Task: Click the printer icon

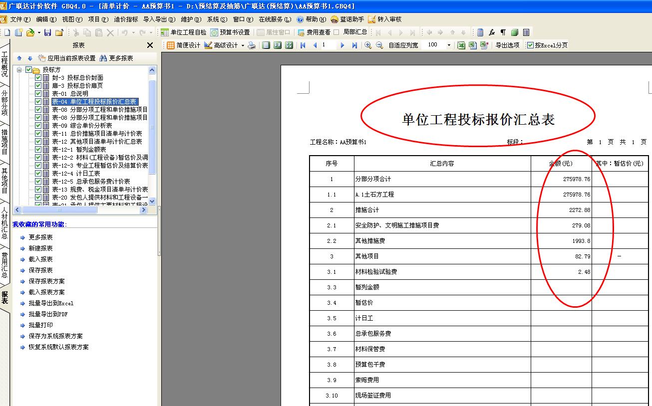Action: coord(252,45)
